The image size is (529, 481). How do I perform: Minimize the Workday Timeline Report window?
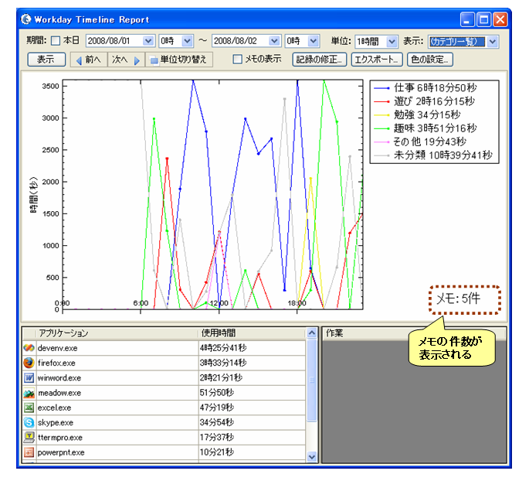[467, 19]
